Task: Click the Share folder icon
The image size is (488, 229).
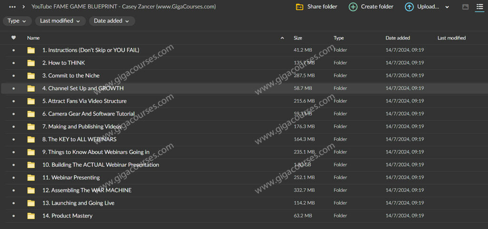Action: [299, 7]
